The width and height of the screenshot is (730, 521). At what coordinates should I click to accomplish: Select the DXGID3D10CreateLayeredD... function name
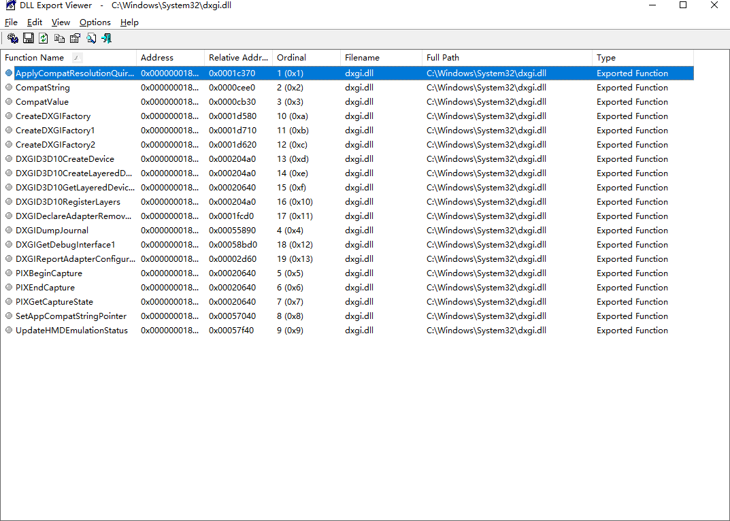coord(73,173)
